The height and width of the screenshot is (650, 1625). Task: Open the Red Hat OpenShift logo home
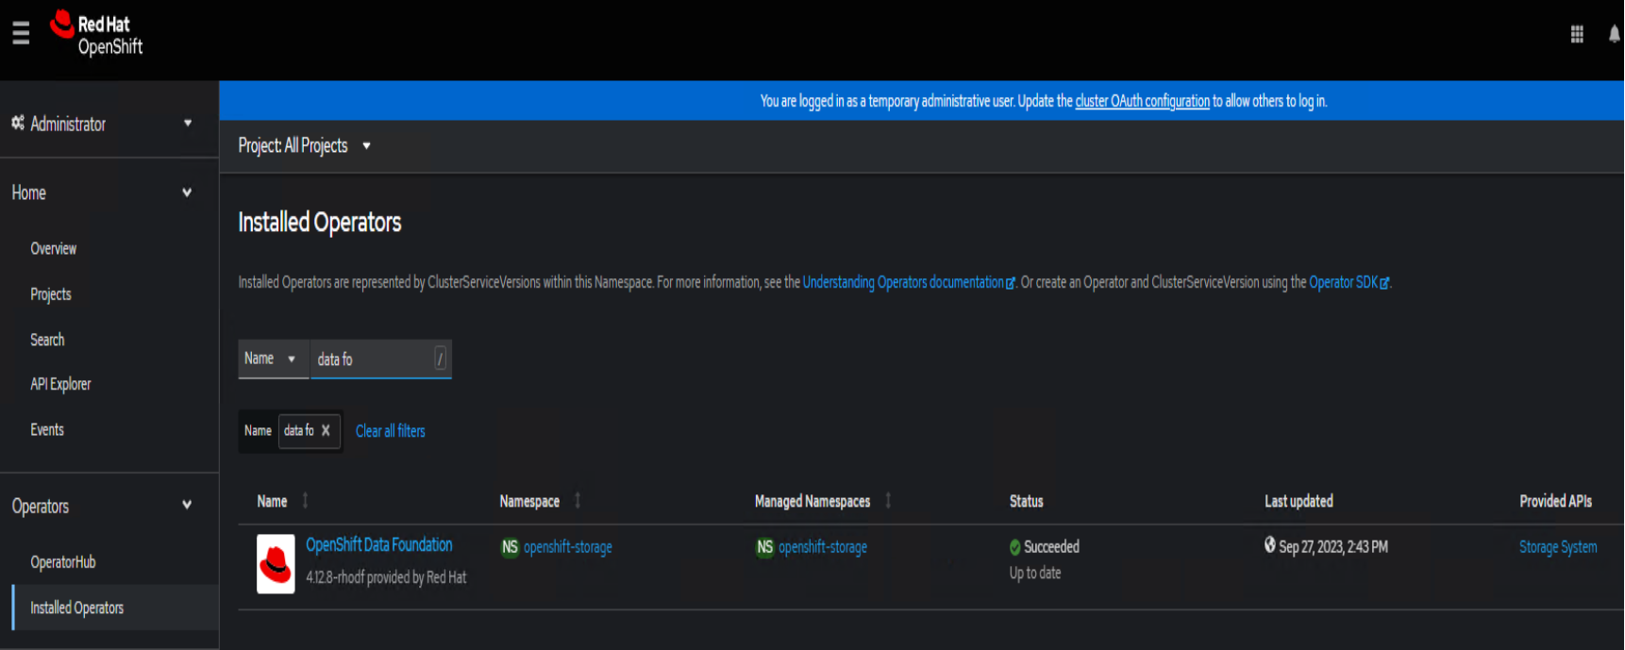click(96, 34)
